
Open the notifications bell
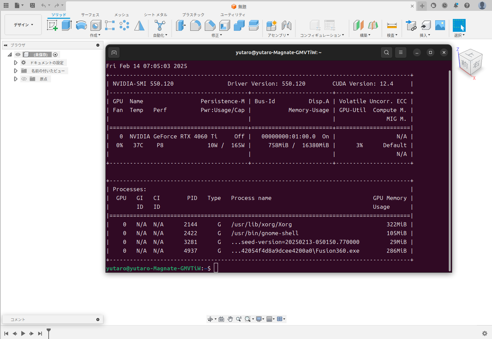pos(456,5)
